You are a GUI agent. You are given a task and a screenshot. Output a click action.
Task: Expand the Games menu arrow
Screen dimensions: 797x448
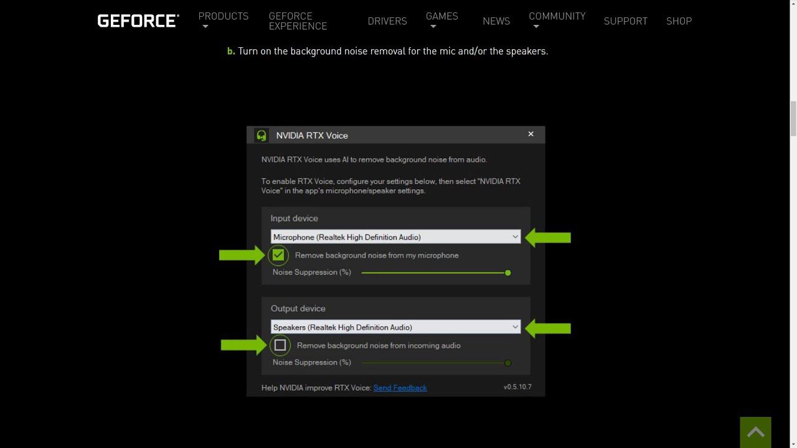433,27
